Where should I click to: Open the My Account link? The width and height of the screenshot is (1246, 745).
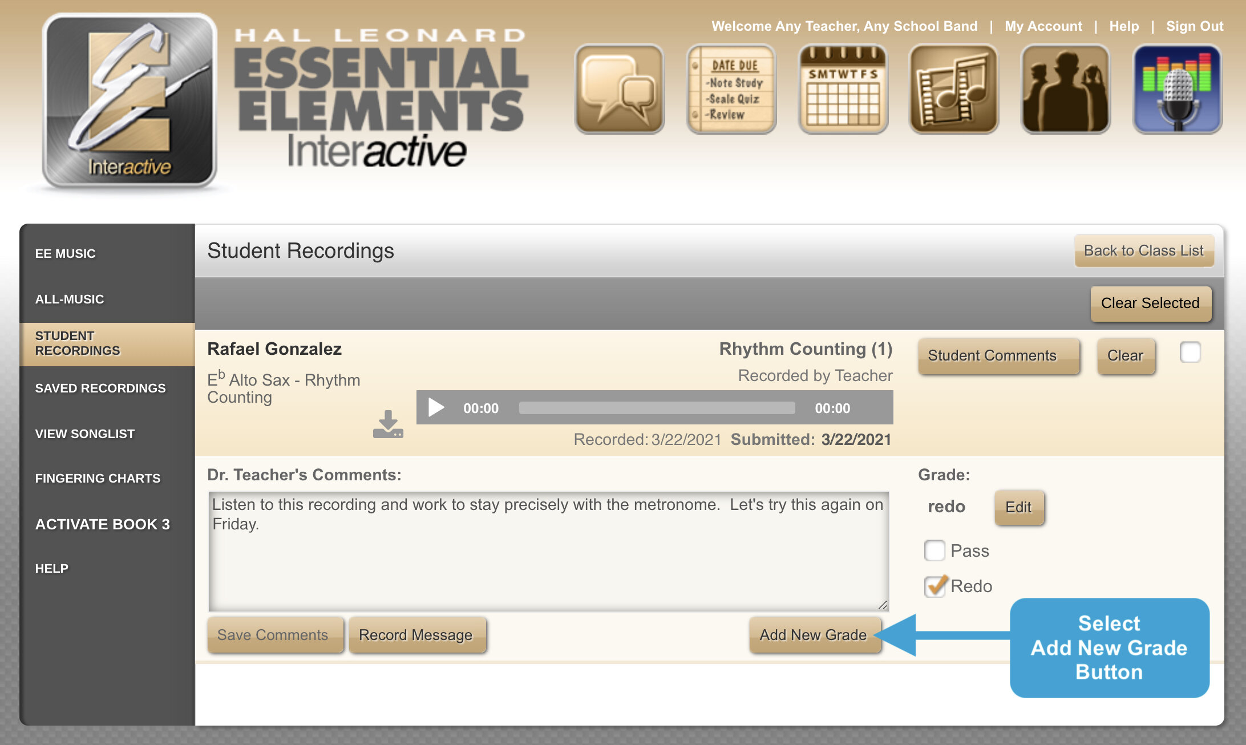[1043, 26]
